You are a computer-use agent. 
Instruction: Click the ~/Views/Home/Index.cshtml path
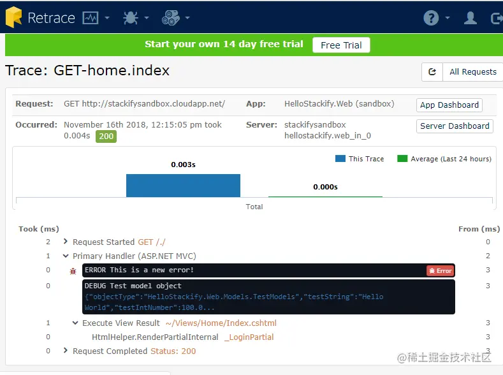pos(221,323)
